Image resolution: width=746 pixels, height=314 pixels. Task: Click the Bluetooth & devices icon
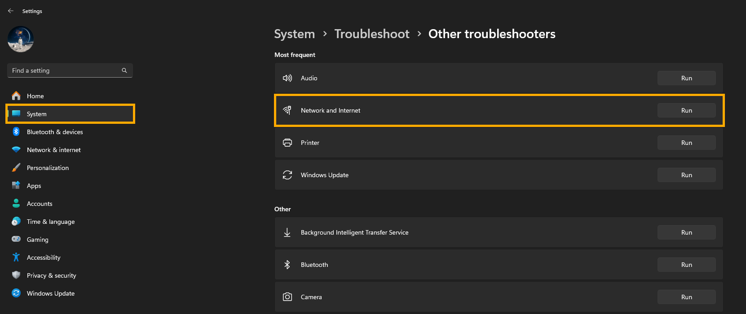coord(16,131)
